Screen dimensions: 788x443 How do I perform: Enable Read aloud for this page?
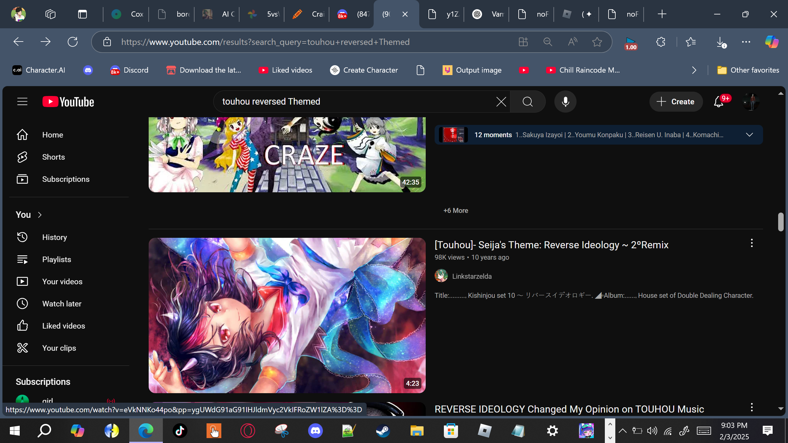click(x=573, y=42)
